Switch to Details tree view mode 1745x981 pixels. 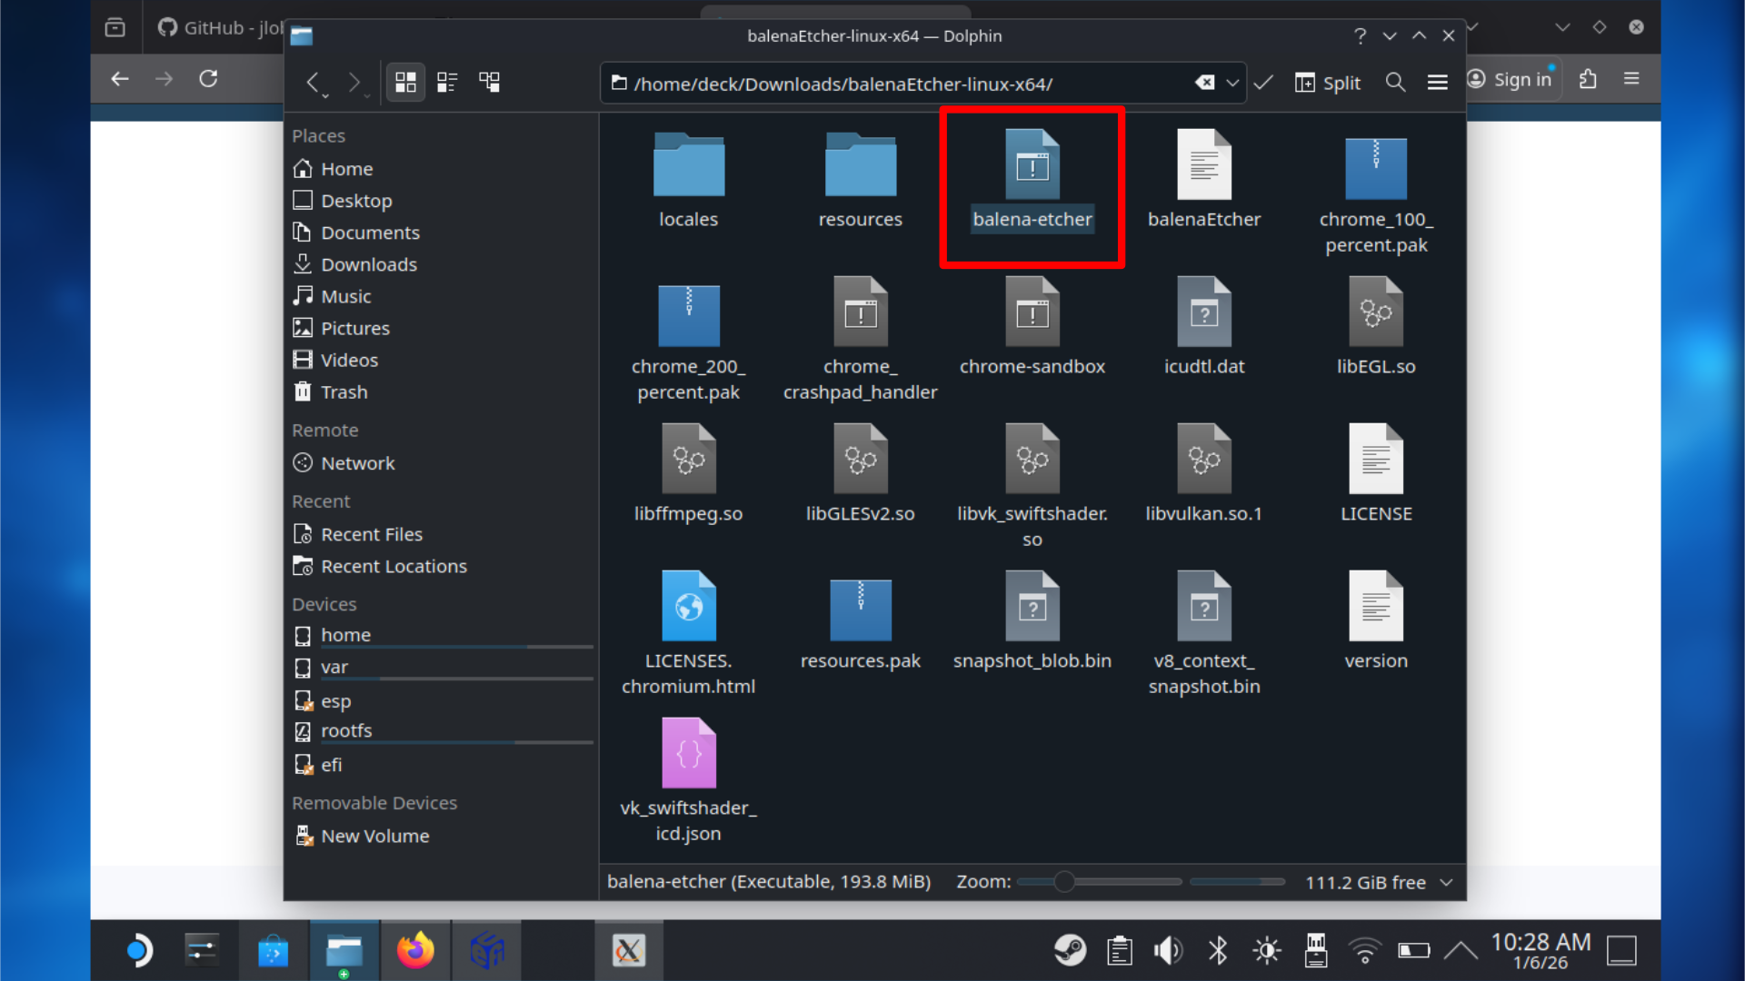coord(490,83)
